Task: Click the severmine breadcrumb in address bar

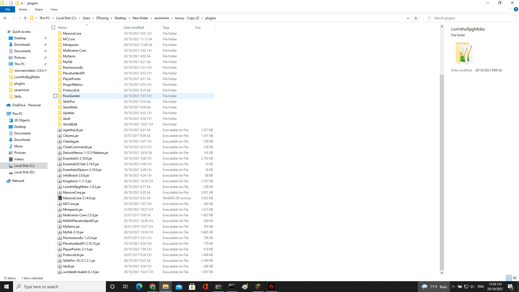Action: pos(161,18)
